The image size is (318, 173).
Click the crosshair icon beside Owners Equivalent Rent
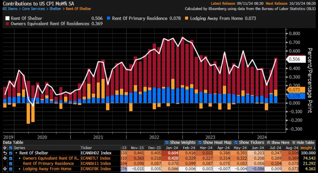4,158
